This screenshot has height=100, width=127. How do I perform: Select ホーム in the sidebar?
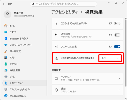25,26
